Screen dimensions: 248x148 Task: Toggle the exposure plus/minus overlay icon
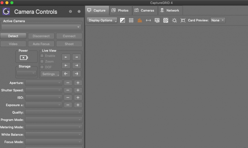(122, 20)
